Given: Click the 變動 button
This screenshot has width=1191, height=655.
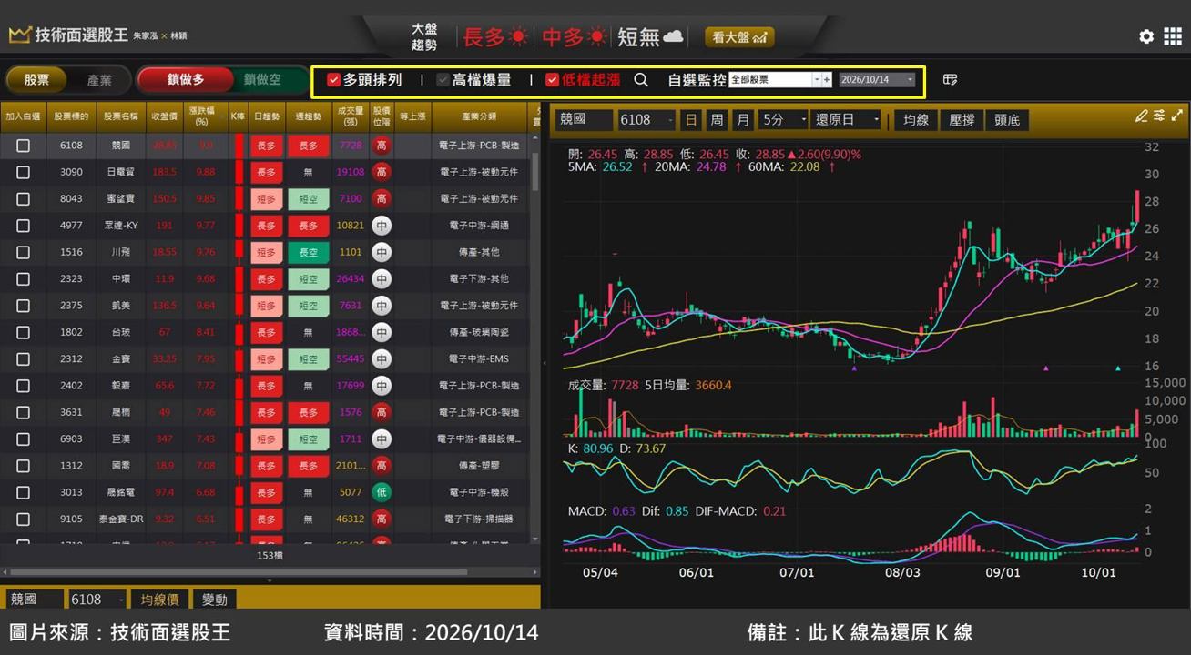Looking at the screenshot, I should [x=215, y=600].
